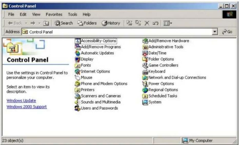
Task: Open the Edit menu
Action: coord(23,14)
